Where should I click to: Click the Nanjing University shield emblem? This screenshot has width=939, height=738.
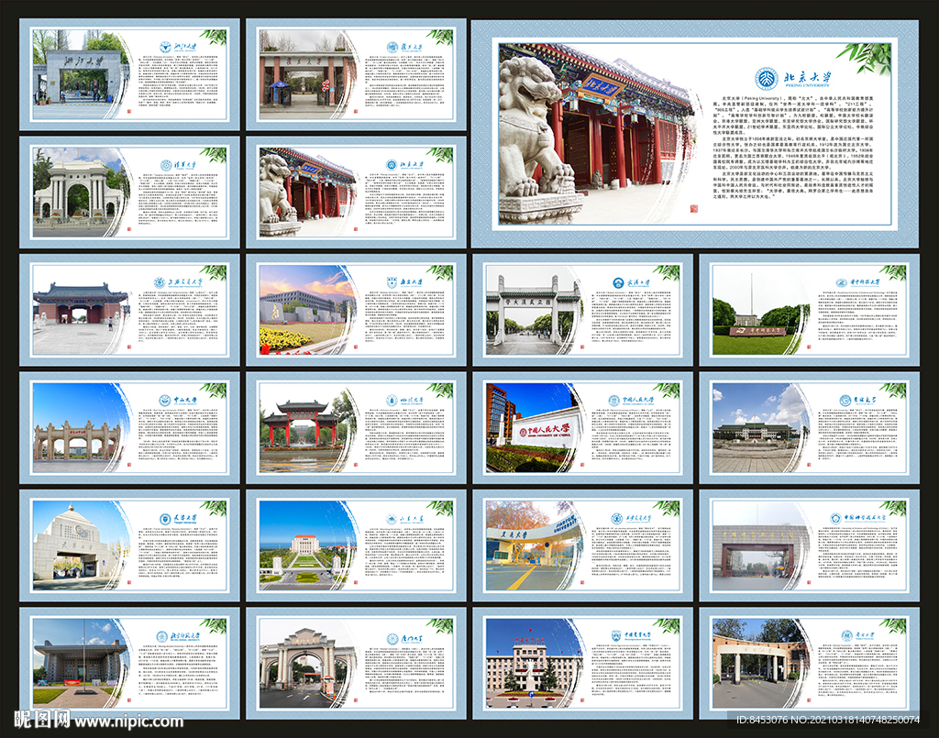click(x=392, y=281)
